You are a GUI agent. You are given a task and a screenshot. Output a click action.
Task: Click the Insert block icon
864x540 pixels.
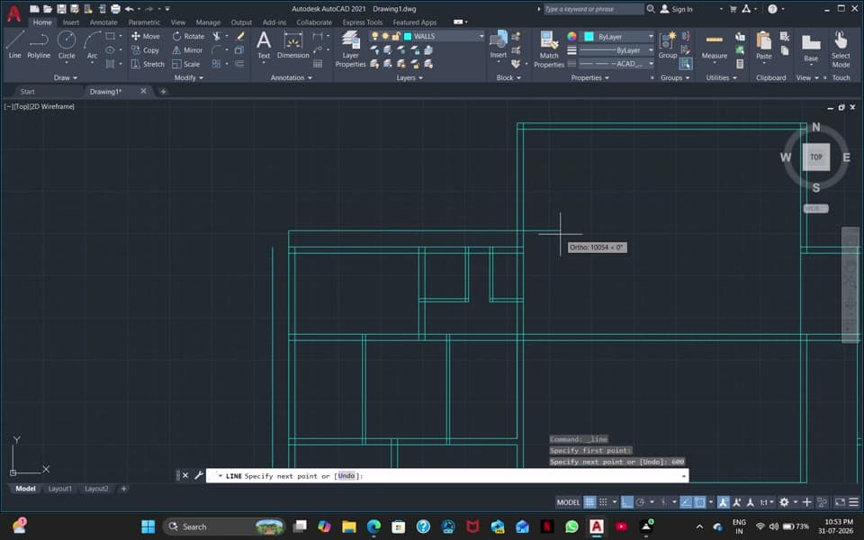pyautogui.click(x=498, y=44)
